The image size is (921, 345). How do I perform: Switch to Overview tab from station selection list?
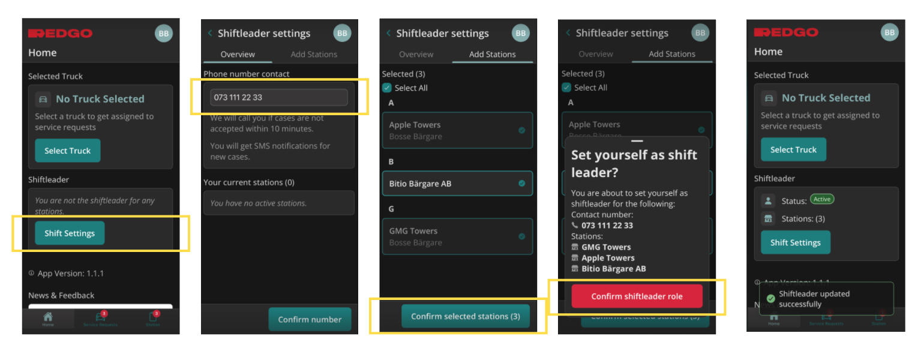(x=416, y=54)
